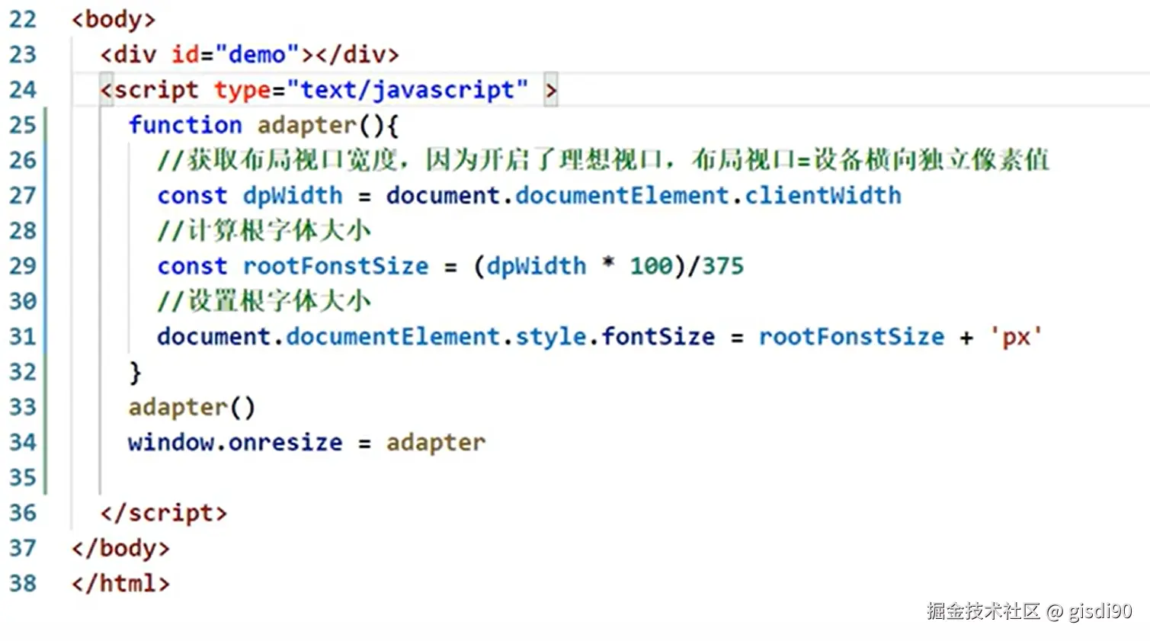The width and height of the screenshot is (1150, 641).
Task: Click line number 36 in the gutter
Action: click(x=23, y=512)
